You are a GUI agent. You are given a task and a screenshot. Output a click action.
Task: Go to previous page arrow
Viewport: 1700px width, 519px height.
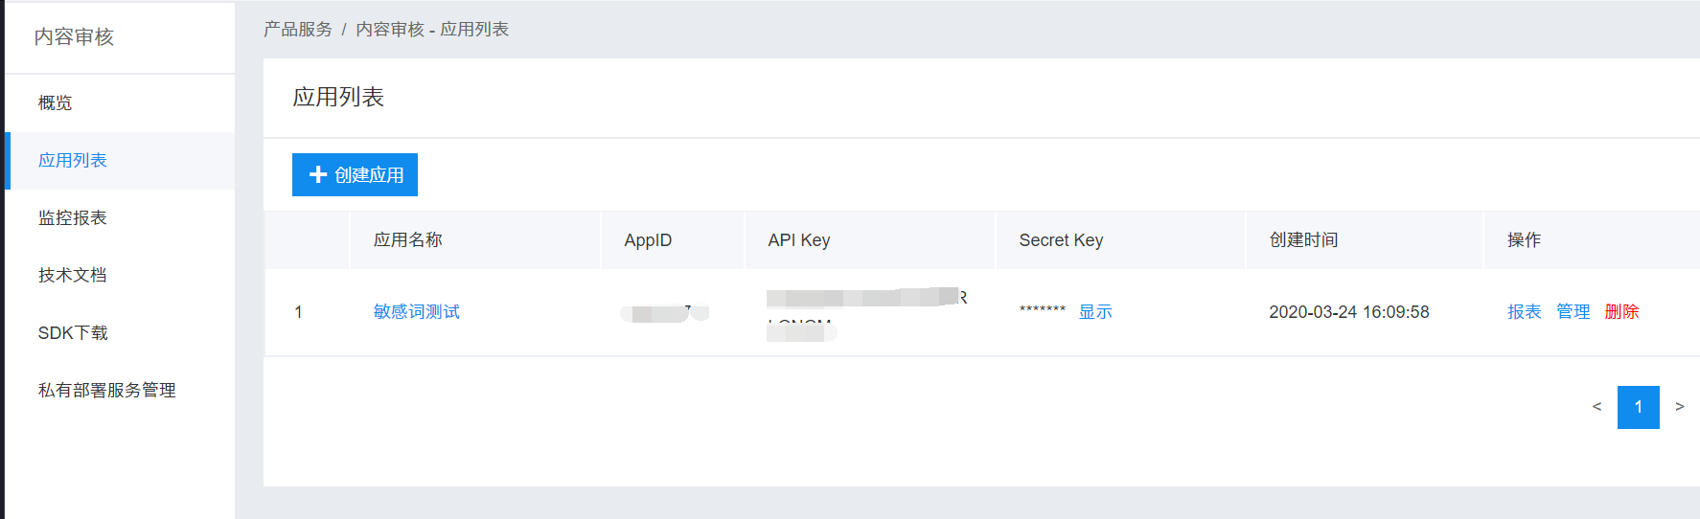1597,407
